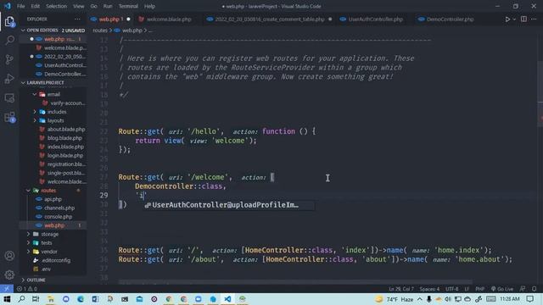Screen dimensions: 543x305
Task: Change UTF-8 file encoding
Action: click(x=452, y=289)
